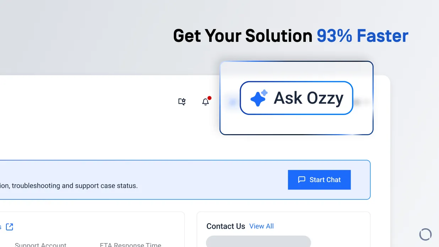This screenshot has width=439, height=247.
Task: Open the feedback star-chat icon
Action: click(182, 102)
